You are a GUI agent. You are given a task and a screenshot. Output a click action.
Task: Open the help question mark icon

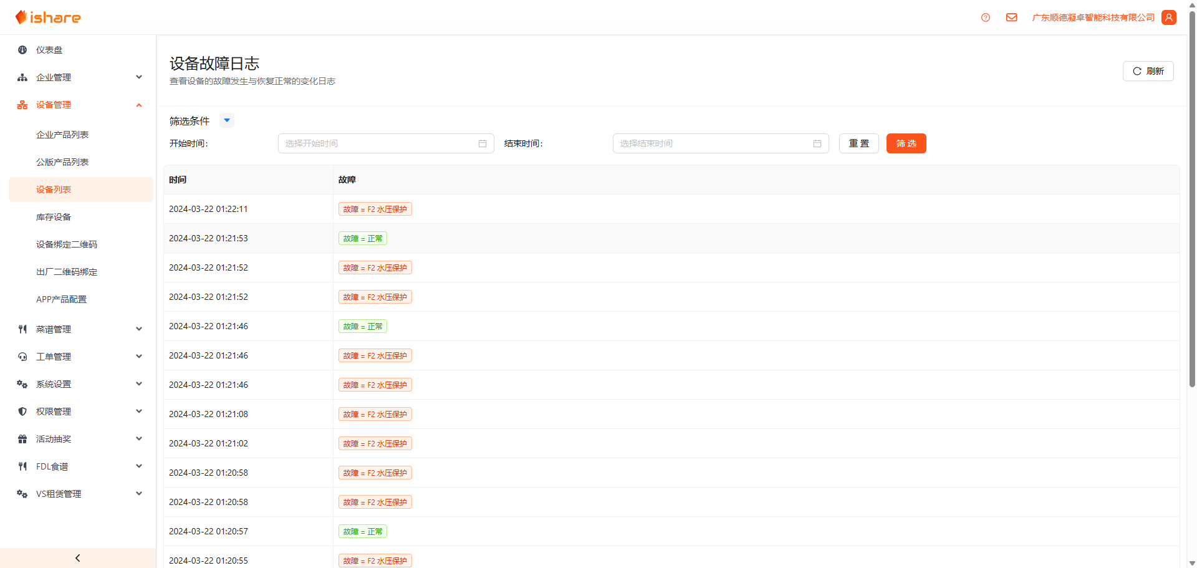(985, 17)
